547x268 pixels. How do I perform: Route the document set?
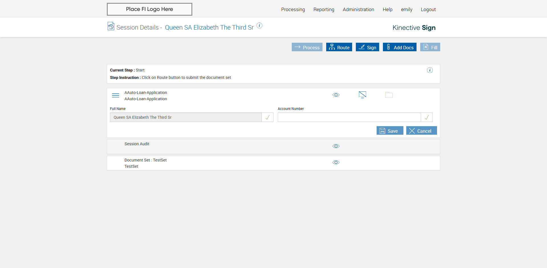(x=339, y=47)
